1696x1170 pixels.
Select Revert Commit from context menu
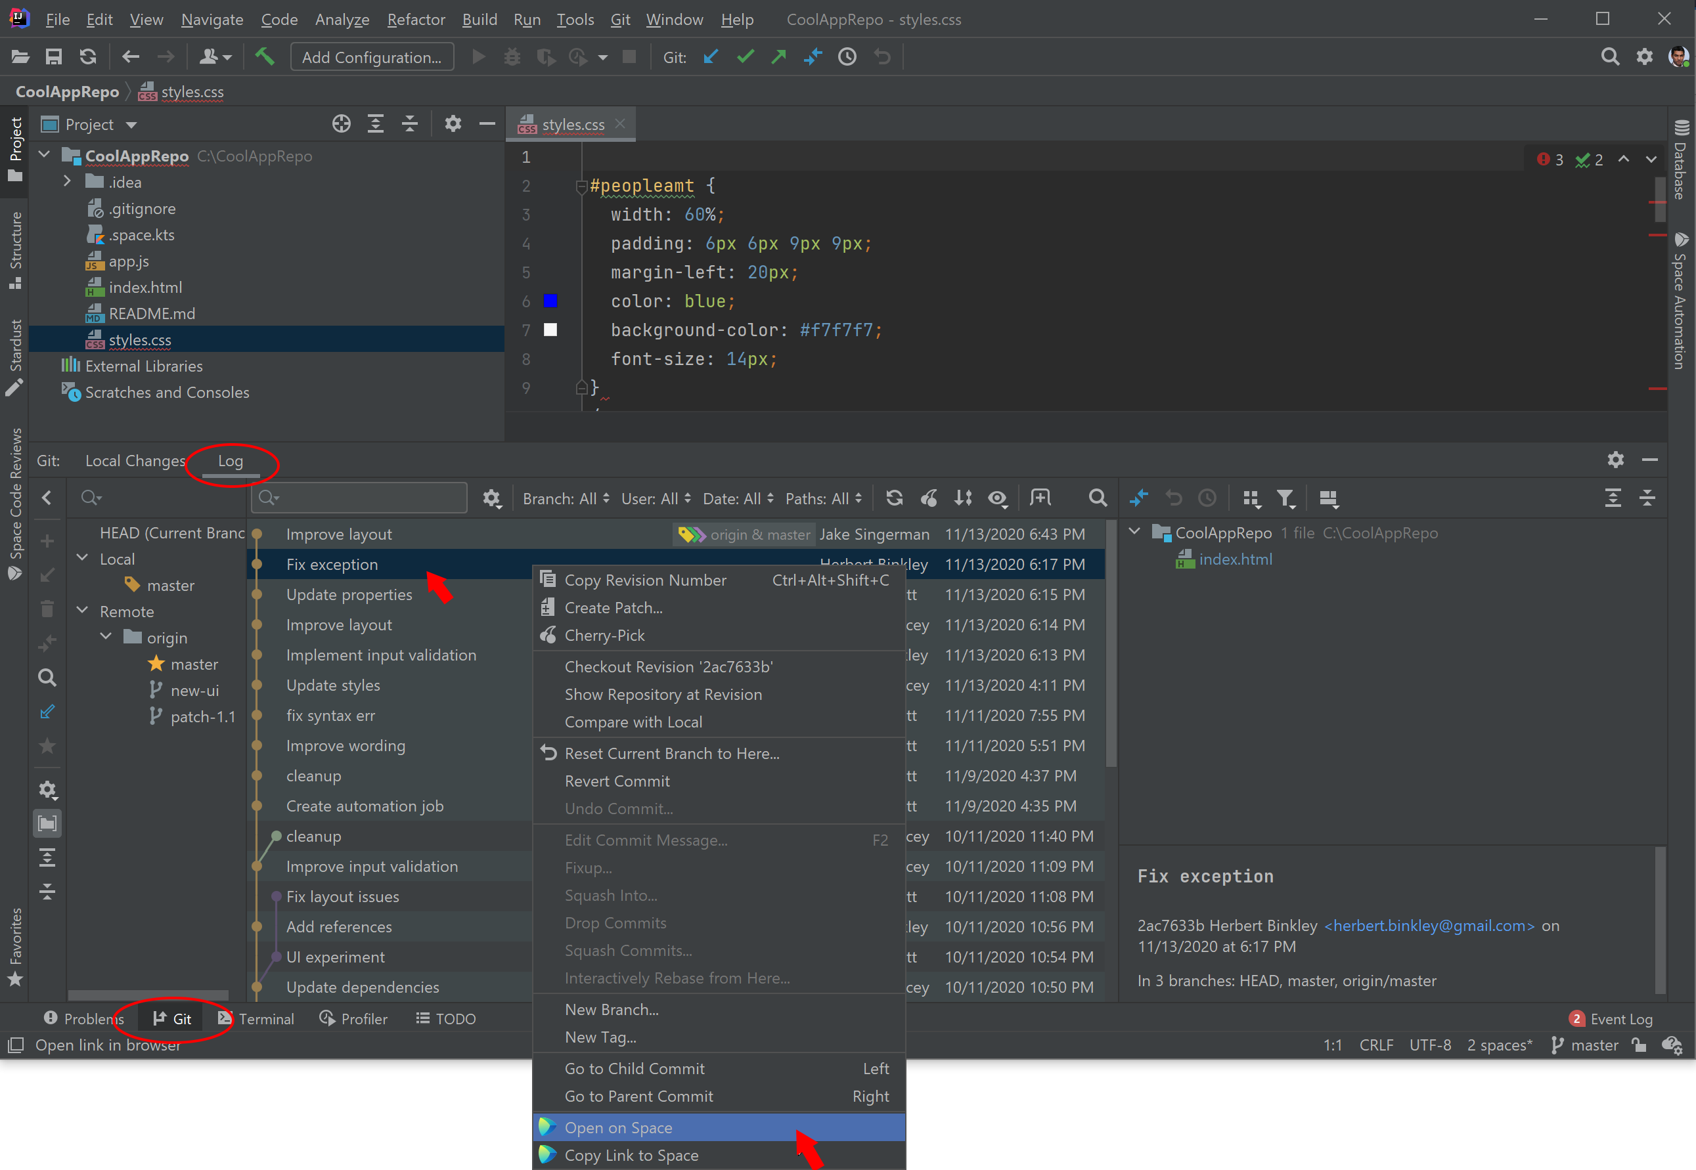click(616, 779)
